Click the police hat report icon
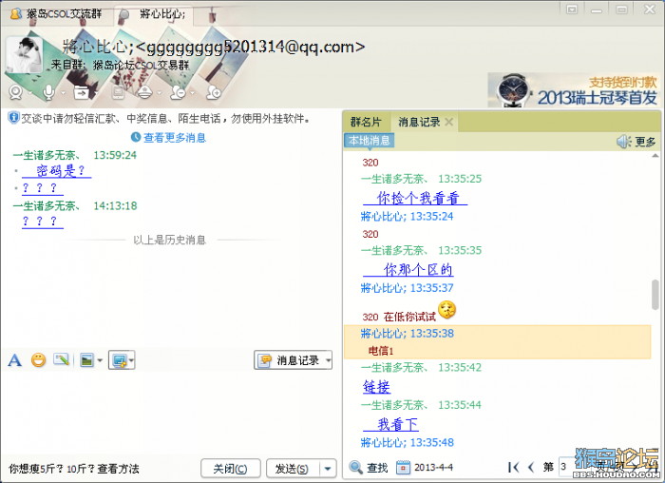The width and height of the screenshot is (665, 483). click(x=145, y=92)
